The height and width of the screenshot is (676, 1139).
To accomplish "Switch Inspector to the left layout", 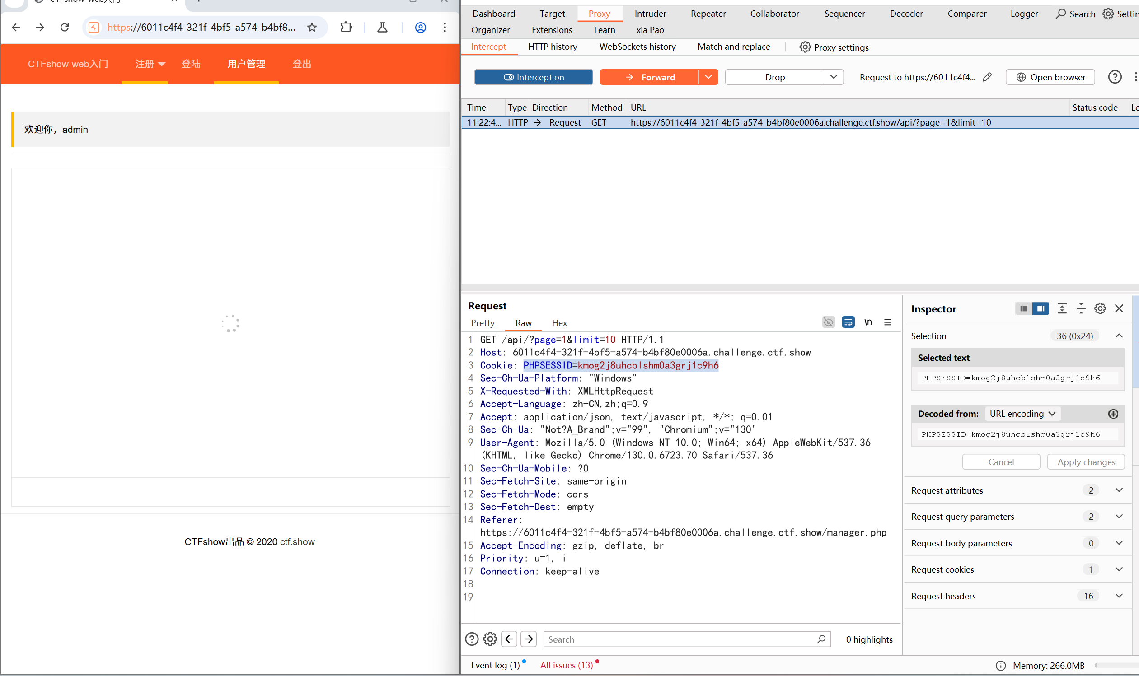I will (x=1023, y=308).
